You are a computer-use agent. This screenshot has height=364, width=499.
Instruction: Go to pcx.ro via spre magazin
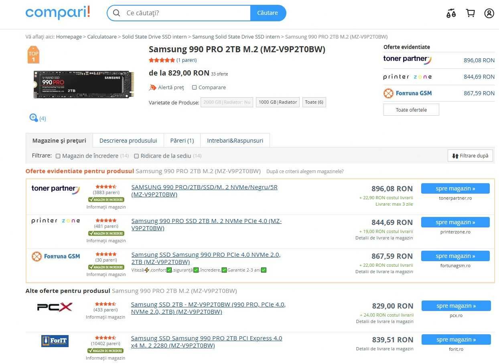456,306
